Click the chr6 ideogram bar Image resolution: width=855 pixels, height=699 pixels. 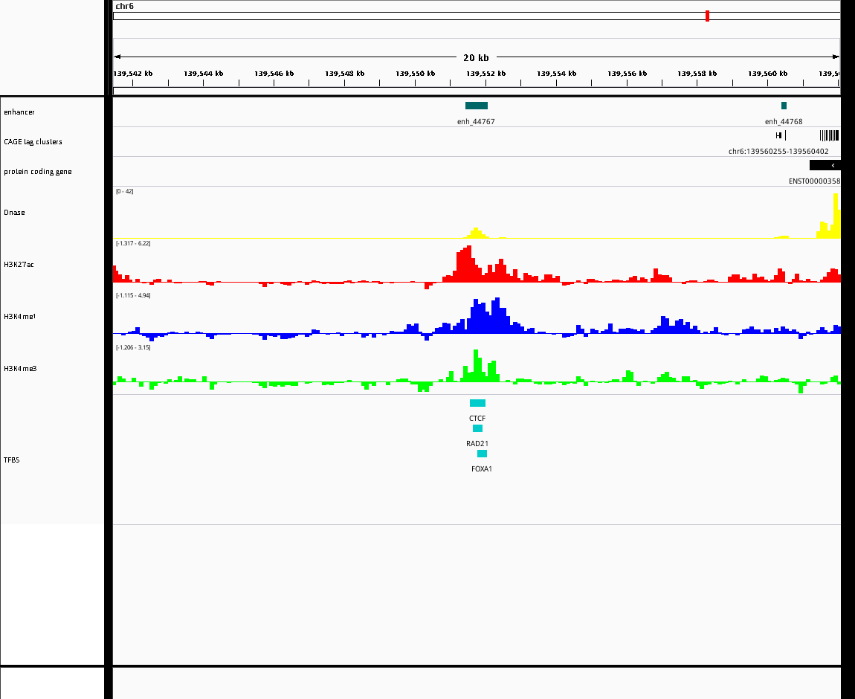(x=477, y=16)
